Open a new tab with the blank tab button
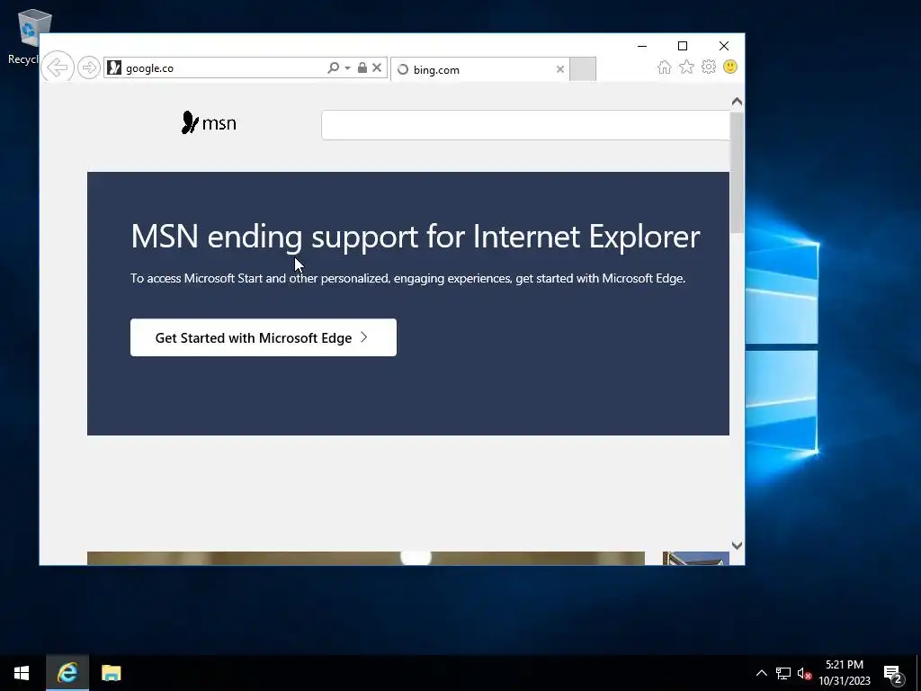The width and height of the screenshot is (921, 691). tap(583, 69)
